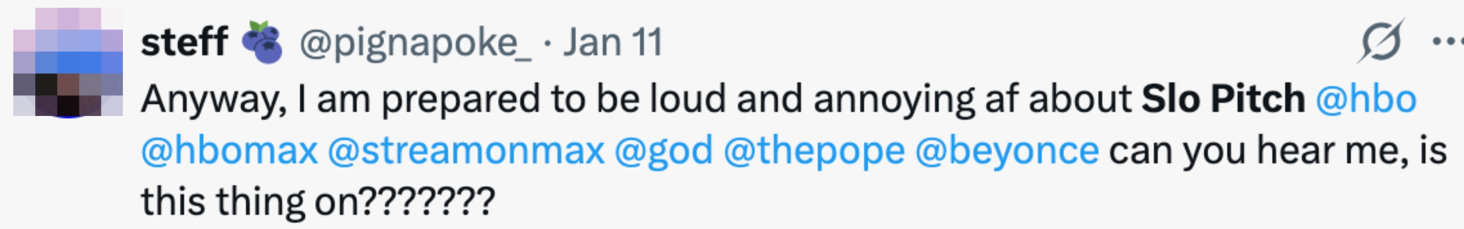Click "this thing on???????" text
Screen dimensions: 1464x229
[317, 202]
